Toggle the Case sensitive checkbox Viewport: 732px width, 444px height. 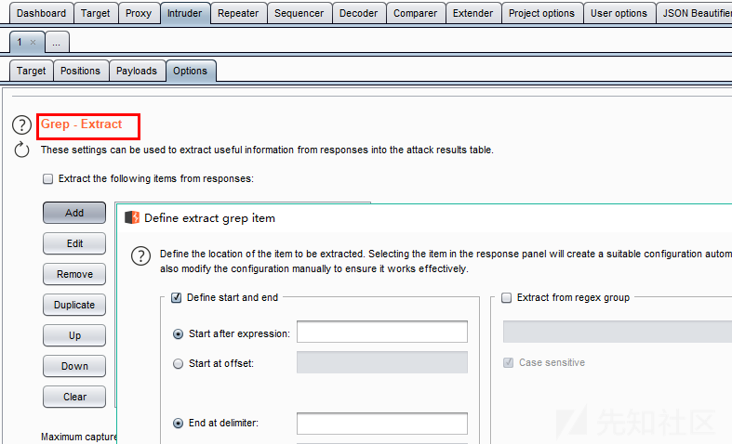[x=509, y=362]
